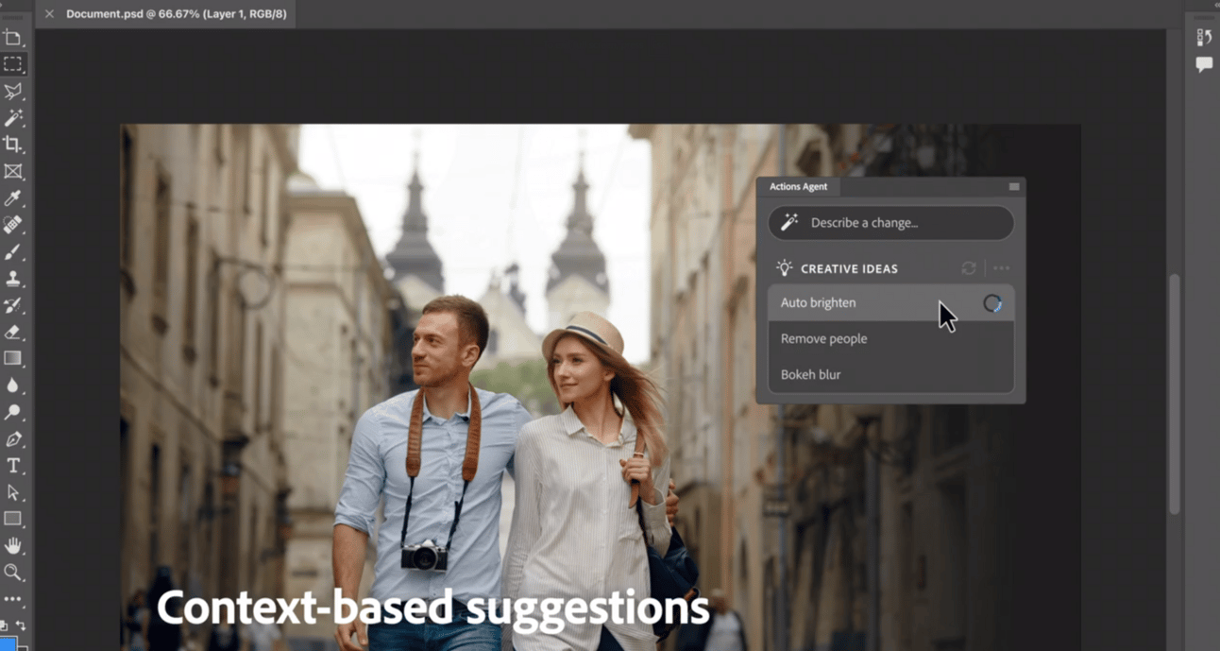Expand the toolbar's extra tools ellipsis

pyautogui.click(x=13, y=599)
